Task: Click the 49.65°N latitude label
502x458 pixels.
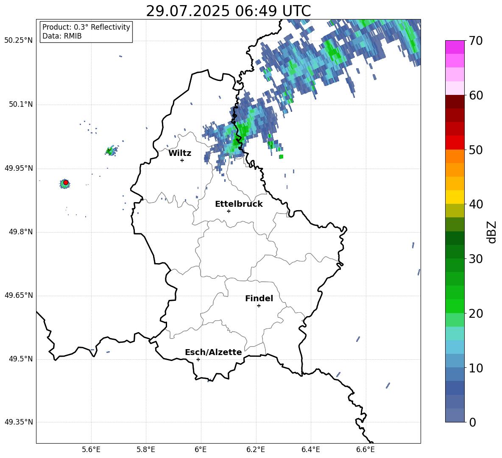Action: 19,295
